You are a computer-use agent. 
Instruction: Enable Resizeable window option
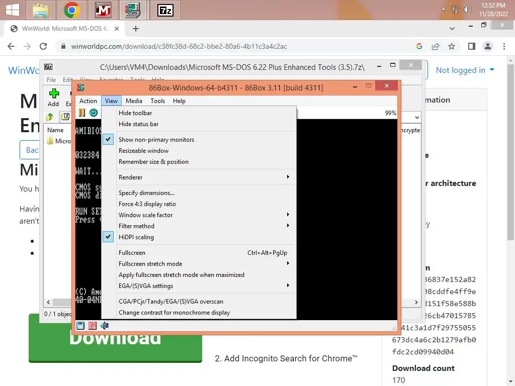tap(199, 151)
